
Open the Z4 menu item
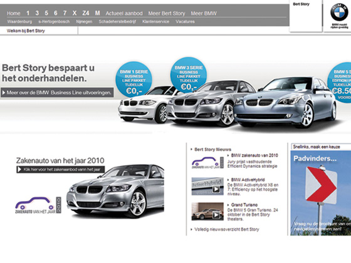coord(86,13)
